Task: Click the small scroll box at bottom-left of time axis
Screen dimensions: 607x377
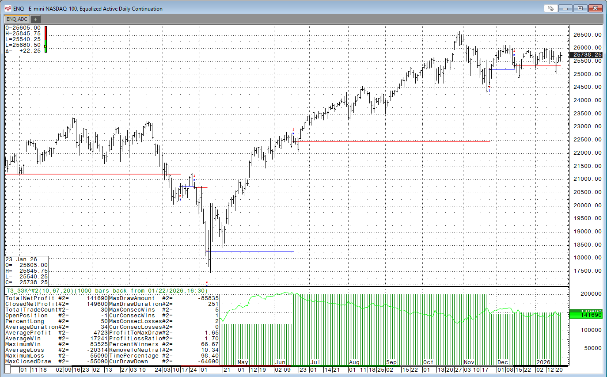Action: click(8, 369)
